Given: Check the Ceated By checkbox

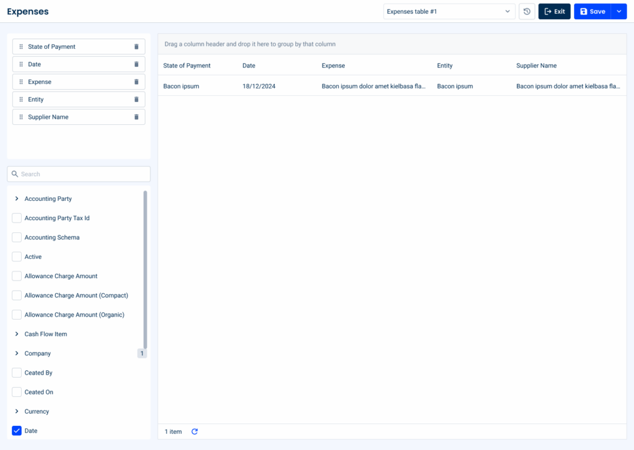Looking at the screenshot, I should (17, 373).
